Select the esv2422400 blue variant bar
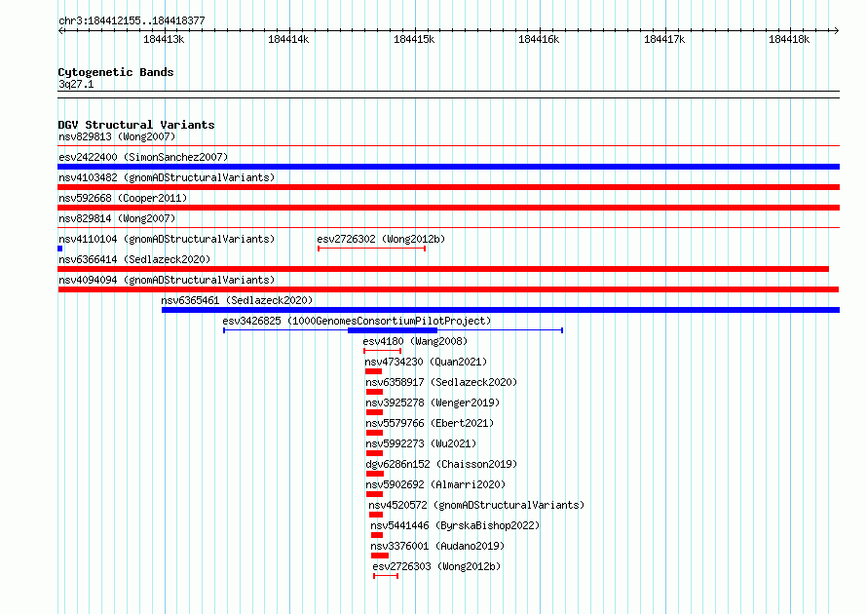Image resolution: width=867 pixels, height=614 pixels. [x=448, y=167]
